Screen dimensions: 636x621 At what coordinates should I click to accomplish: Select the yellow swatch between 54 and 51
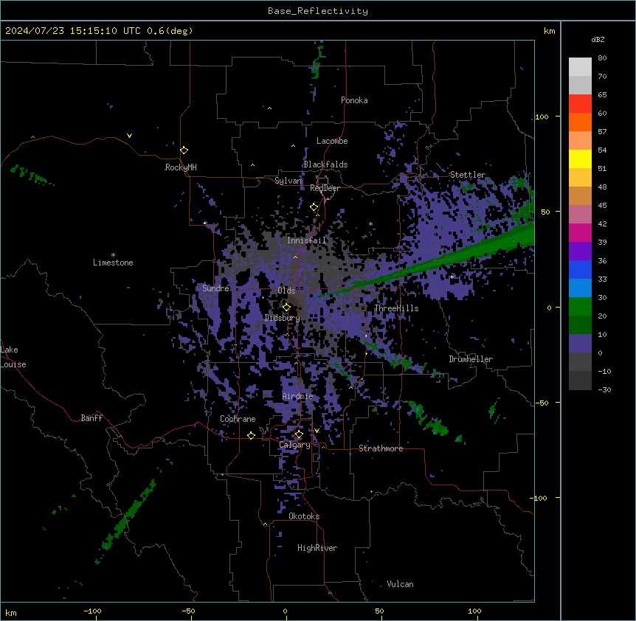point(580,159)
